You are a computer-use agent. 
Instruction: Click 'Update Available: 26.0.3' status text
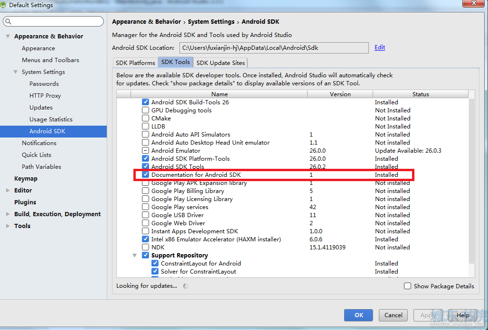pyautogui.click(x=408, y=150)
